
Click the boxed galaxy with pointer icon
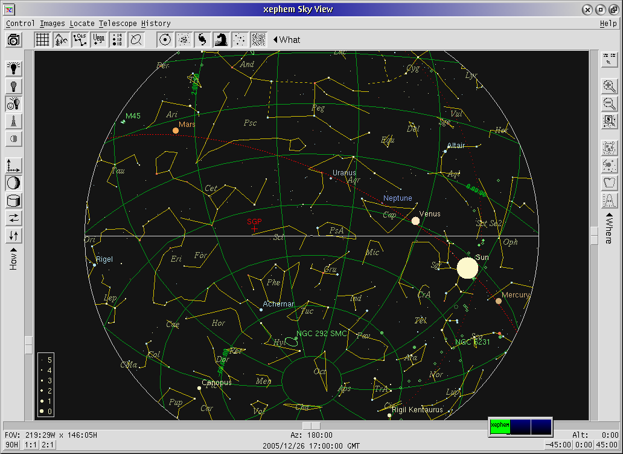point(609,121)
